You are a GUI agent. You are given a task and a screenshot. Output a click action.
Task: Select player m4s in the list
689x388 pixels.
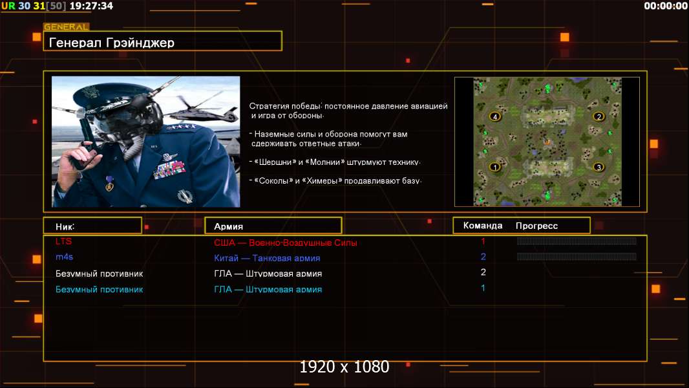[65, 257]
